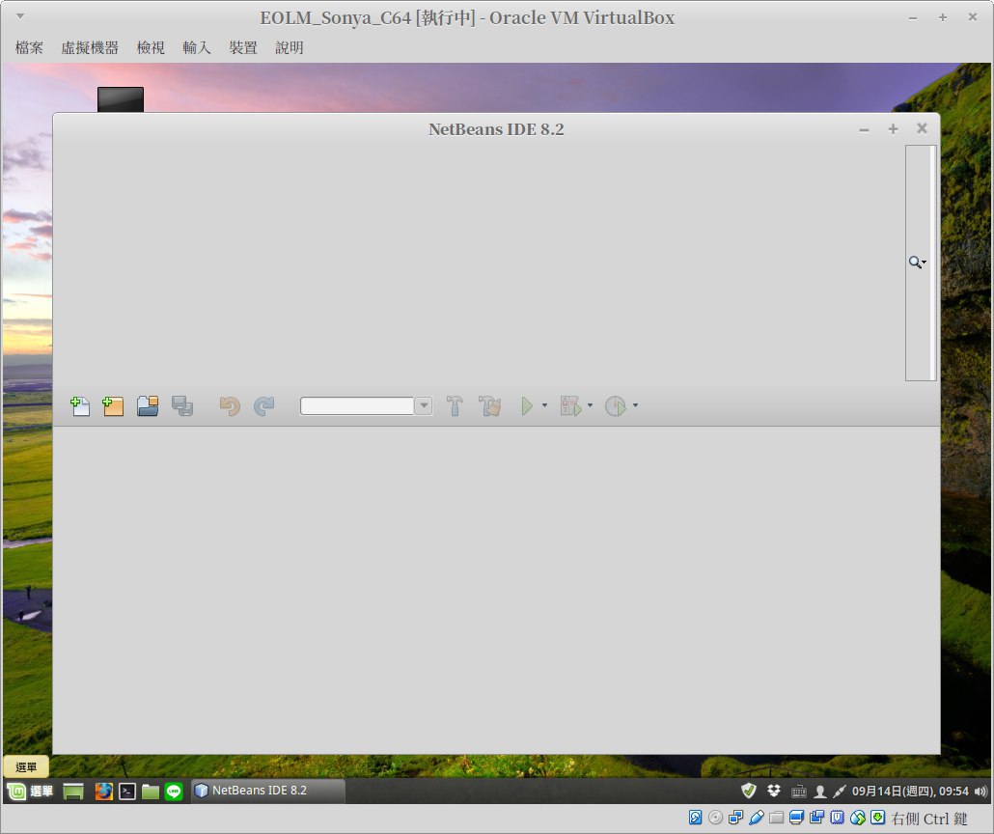Click the sound volume tray icon
The image size is (994, 834).
pos(980,791)
